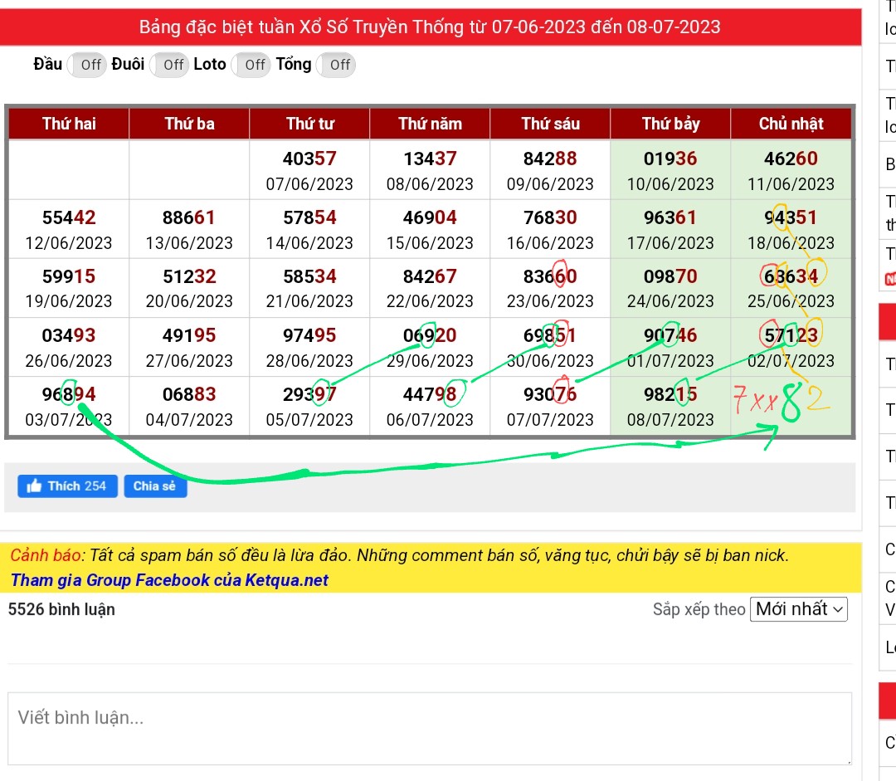
Task: Select the Thứ ba column header
Action: click(189, 124)
